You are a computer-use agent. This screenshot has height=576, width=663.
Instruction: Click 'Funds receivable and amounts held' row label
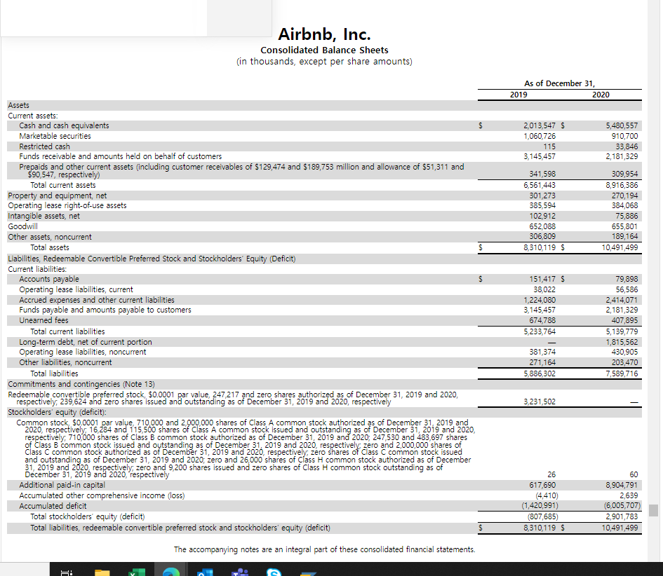(121, 156)
